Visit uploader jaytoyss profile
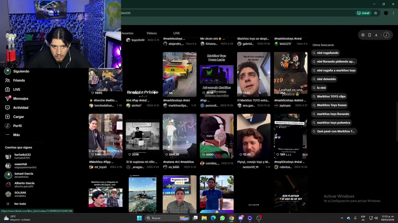This screenshot has height=223, width=398. point(285,106)
